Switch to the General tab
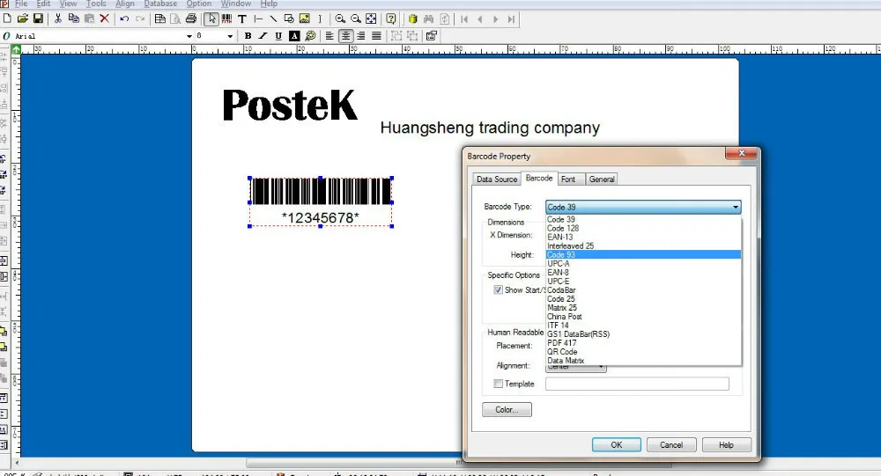Screen dimensions: 881x476 [601, 179]
